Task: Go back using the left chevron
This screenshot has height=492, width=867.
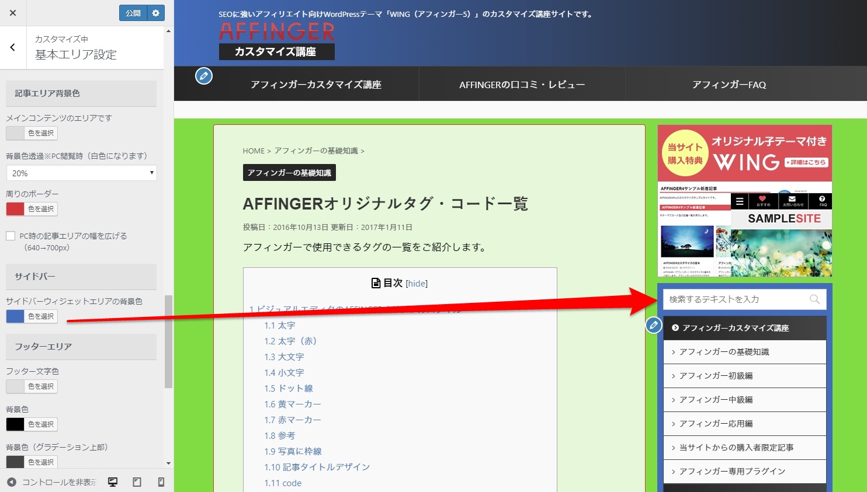Action: pos(13,48)
